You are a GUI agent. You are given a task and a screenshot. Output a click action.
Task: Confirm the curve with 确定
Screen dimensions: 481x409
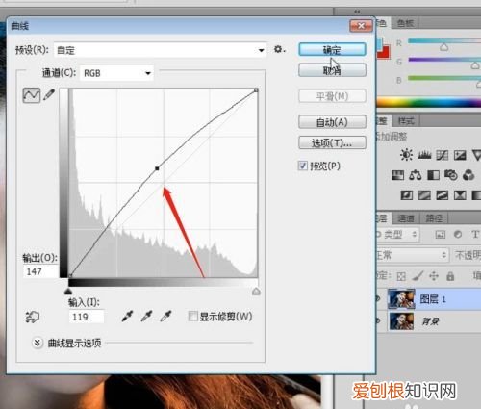point(332,50)
